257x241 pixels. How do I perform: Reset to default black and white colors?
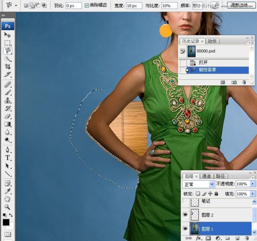click(4, 215)
